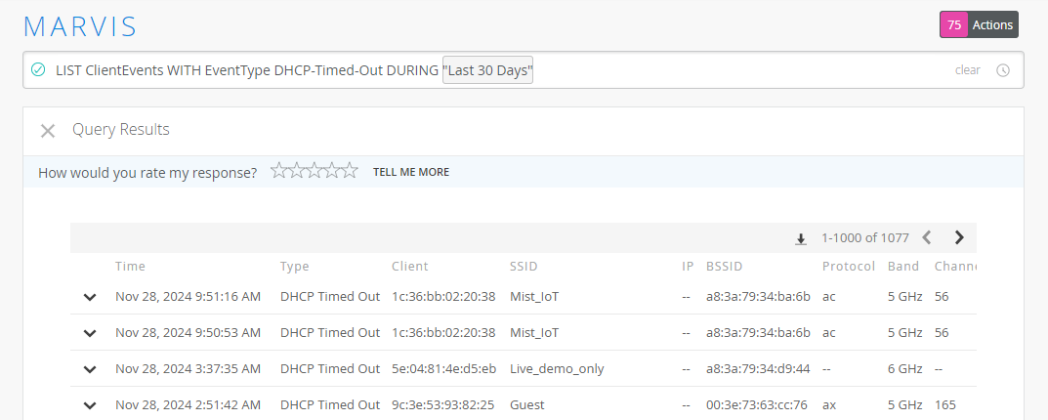Expand the 3:37:35 AM event row

pyautogui.click(x=90, y=369)
